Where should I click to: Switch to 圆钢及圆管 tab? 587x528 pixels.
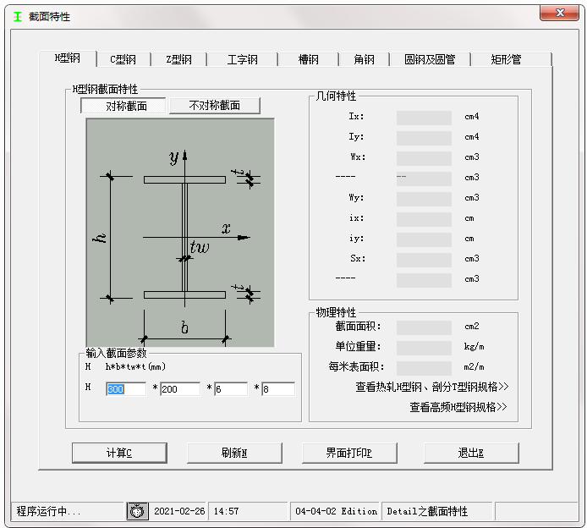[x=430, y=59]
